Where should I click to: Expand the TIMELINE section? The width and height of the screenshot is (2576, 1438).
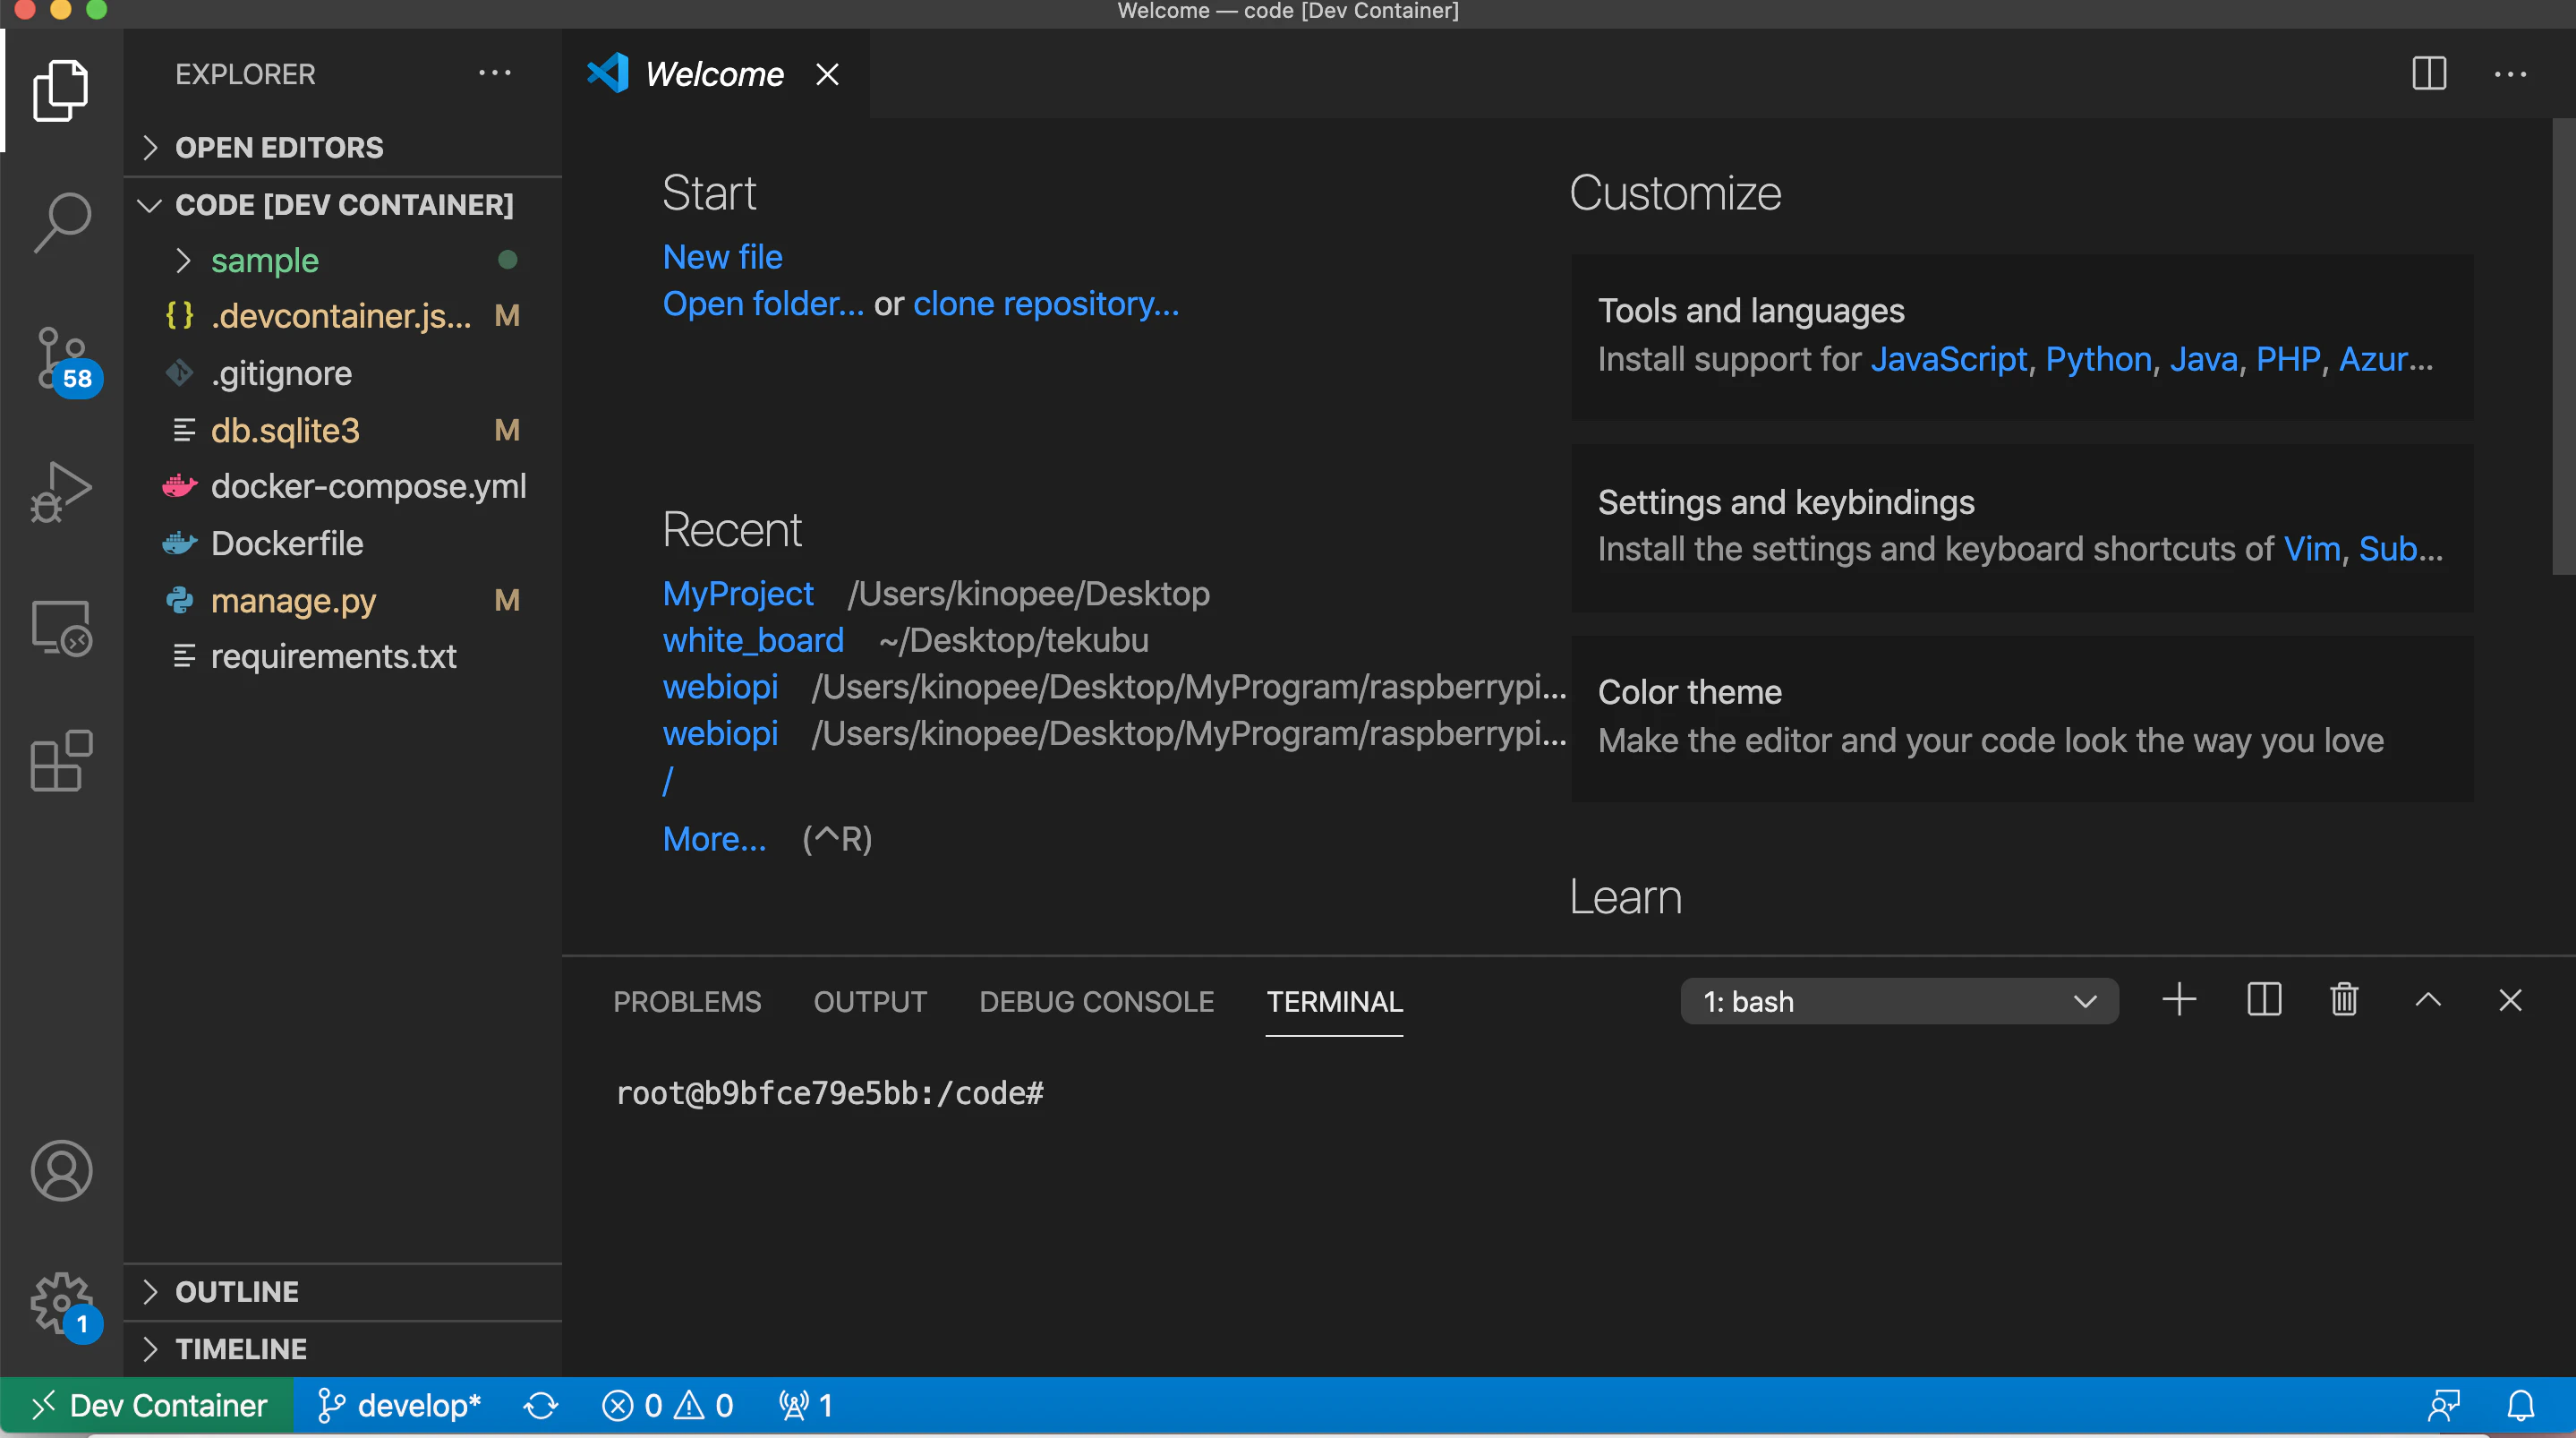tap(342, 1349)
